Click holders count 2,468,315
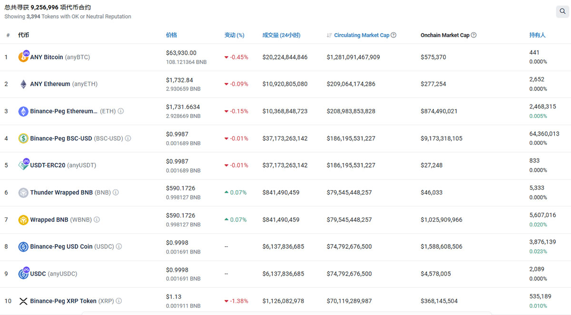The width and height of the screenshot is (571, 315). [x=542, y=107]
